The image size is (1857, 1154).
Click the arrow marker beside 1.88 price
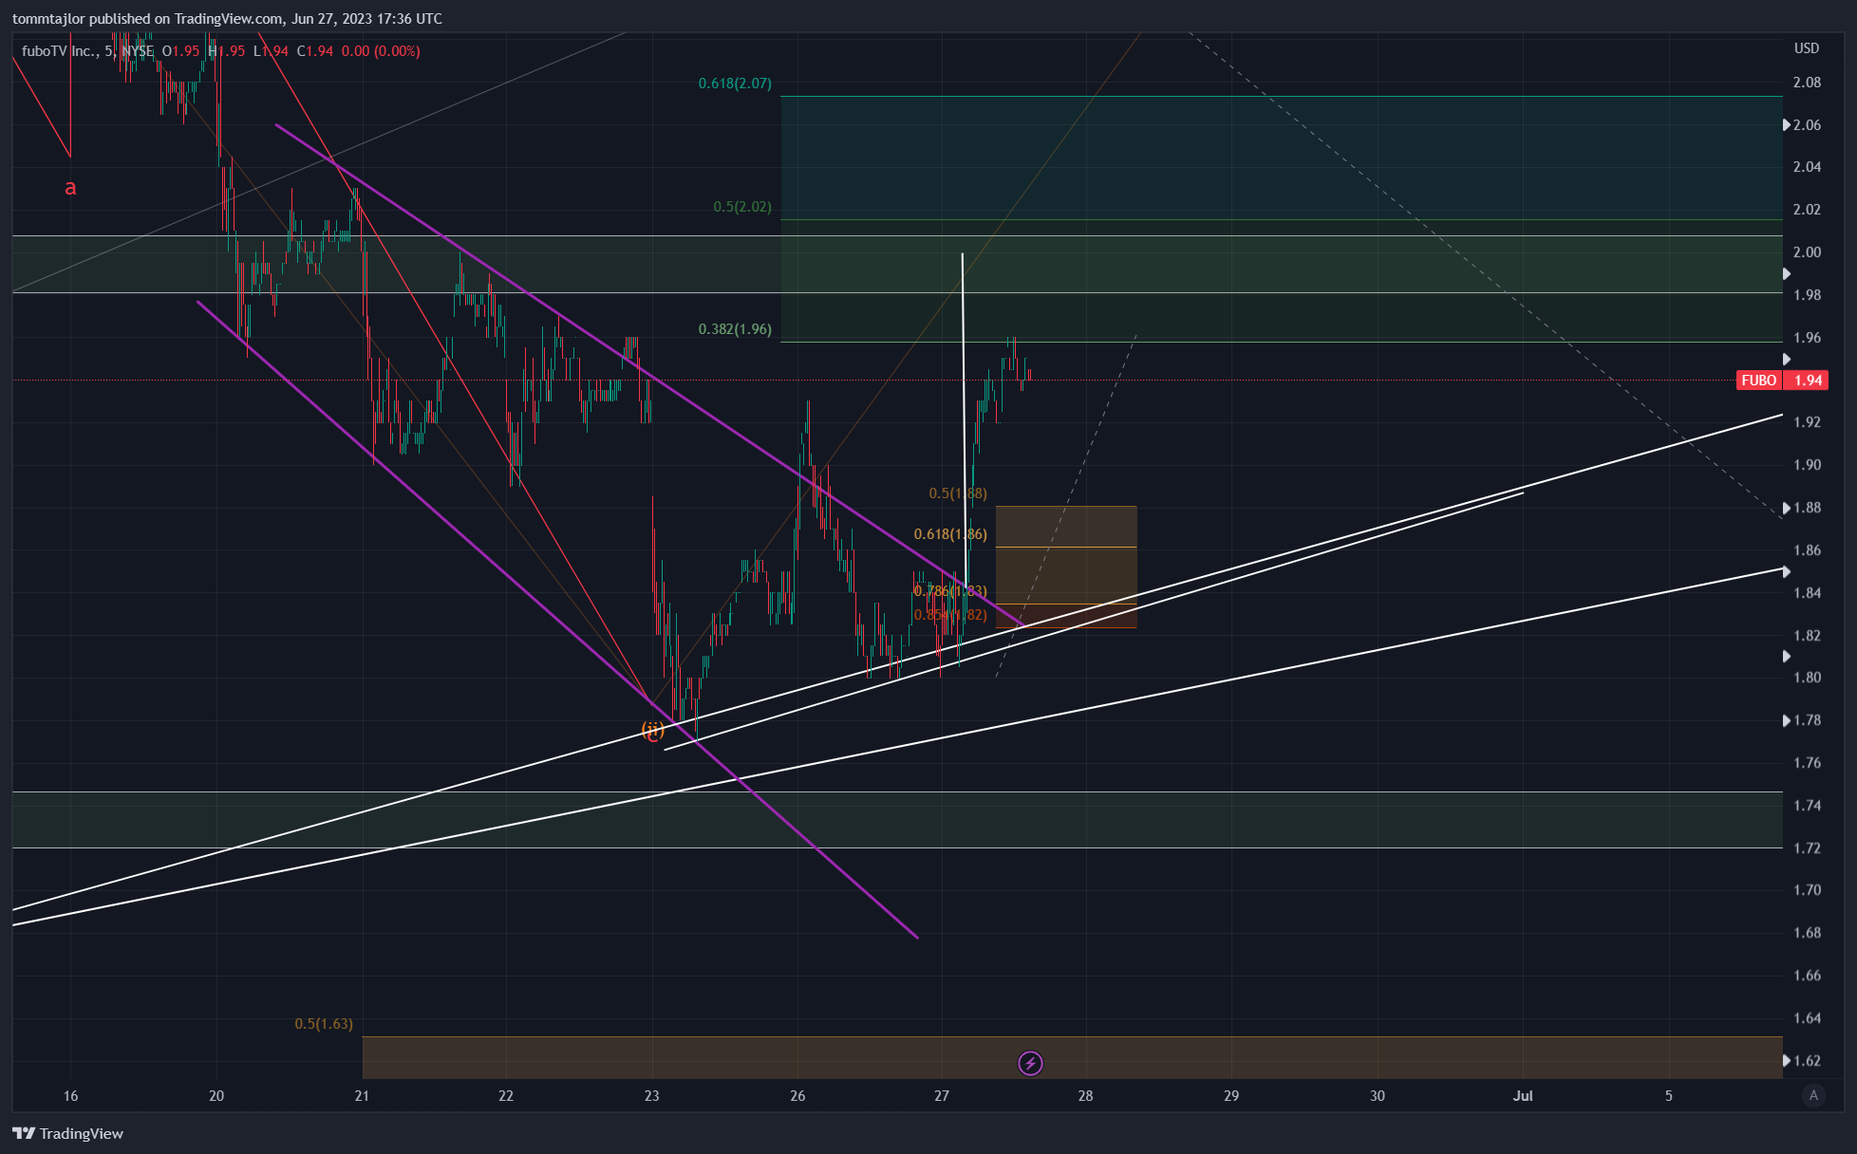(x=1786, y=509)
